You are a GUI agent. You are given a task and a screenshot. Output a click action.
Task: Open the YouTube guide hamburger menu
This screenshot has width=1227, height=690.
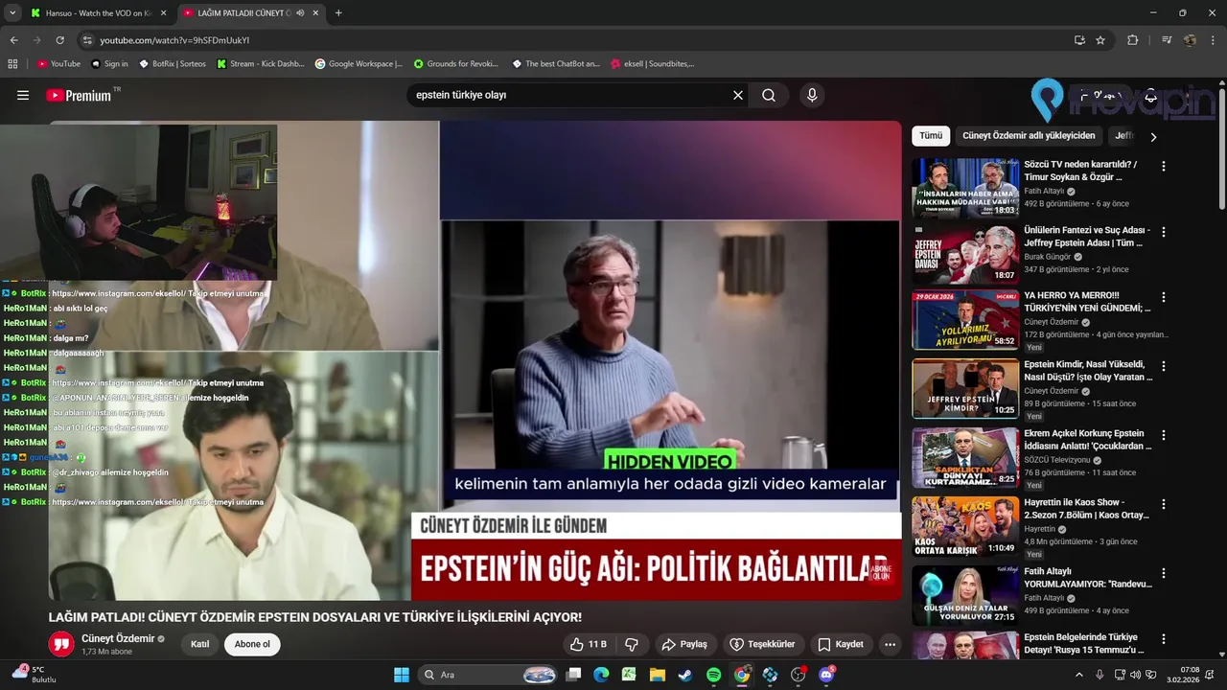point(23,95)
